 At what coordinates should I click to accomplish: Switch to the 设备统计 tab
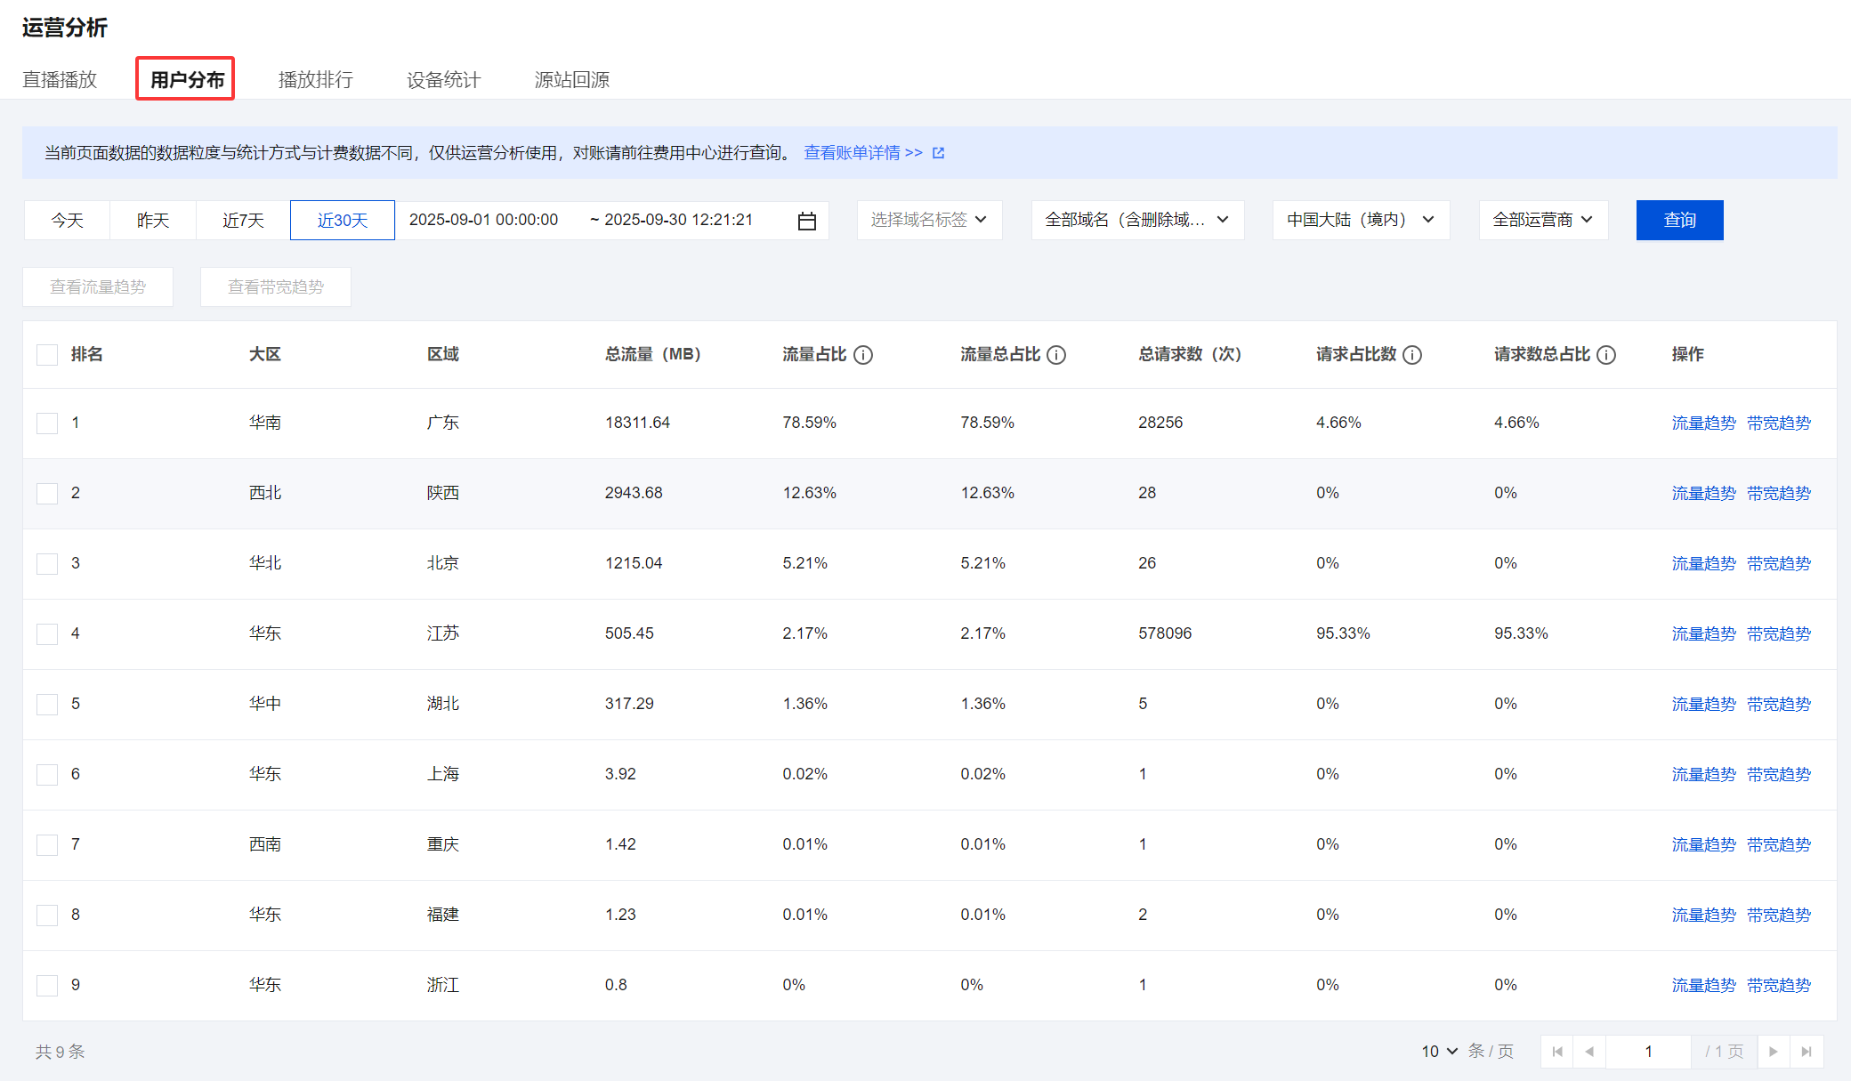(443, 80)
